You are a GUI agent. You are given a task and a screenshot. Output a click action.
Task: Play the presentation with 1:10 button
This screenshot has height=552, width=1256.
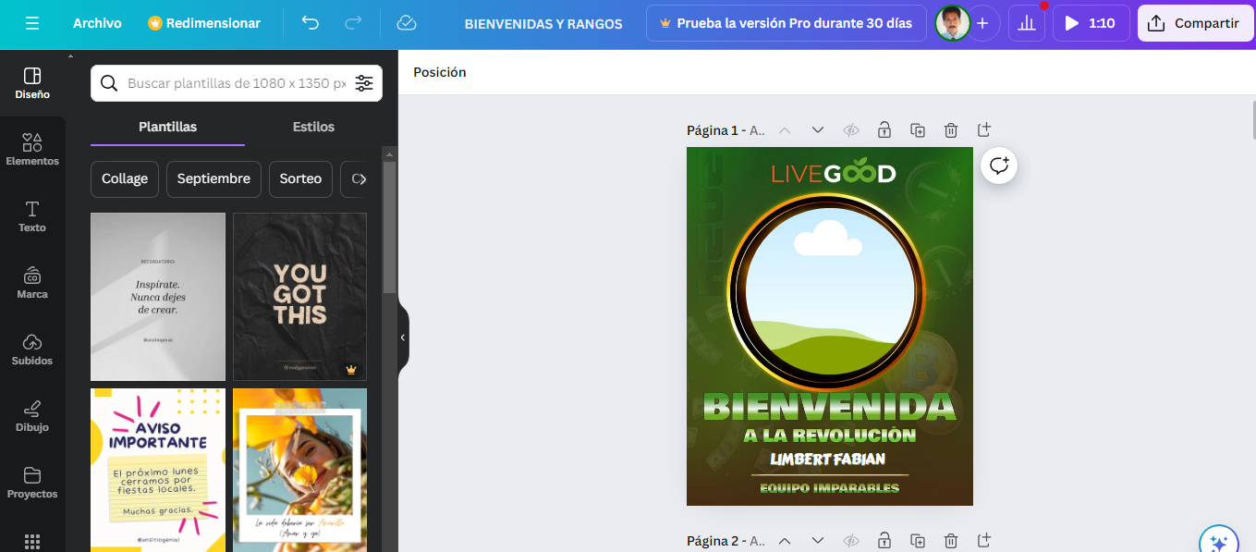1091,23
